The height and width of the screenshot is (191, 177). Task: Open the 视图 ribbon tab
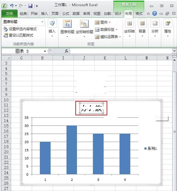coord(97,13)
